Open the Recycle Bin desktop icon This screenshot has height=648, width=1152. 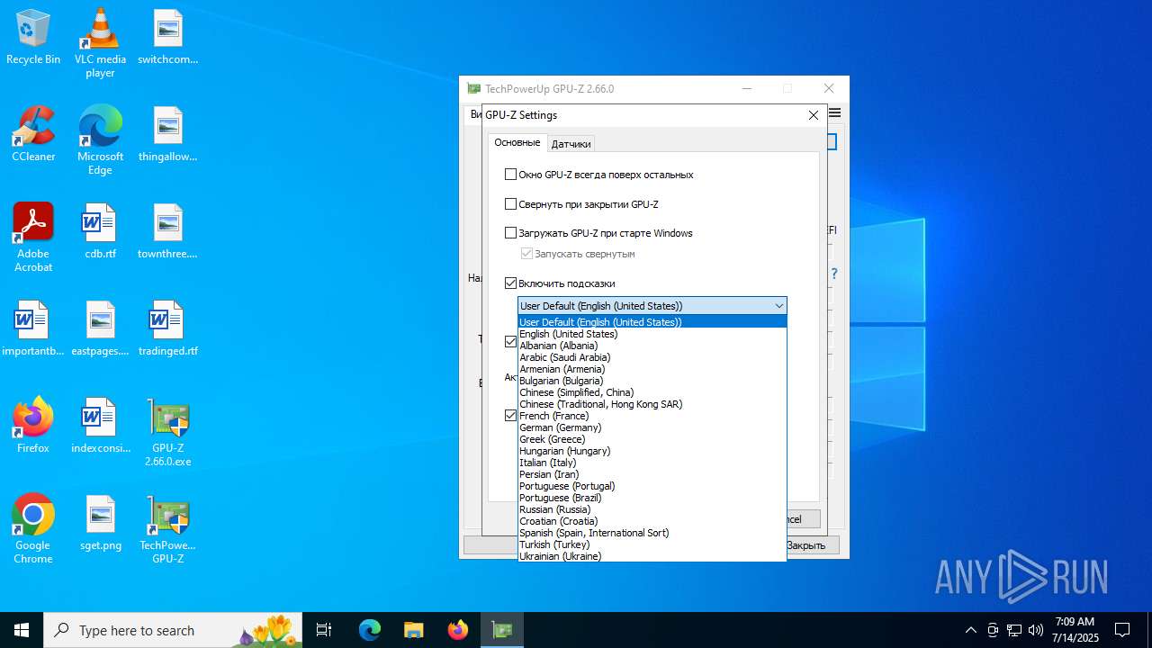33,37
